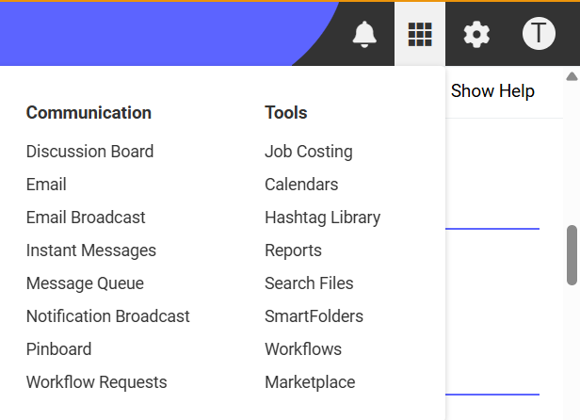The image size is (580, 420).
Task: Open Workflow Requests
Action: pyautogui.click(x=97, y=382)
